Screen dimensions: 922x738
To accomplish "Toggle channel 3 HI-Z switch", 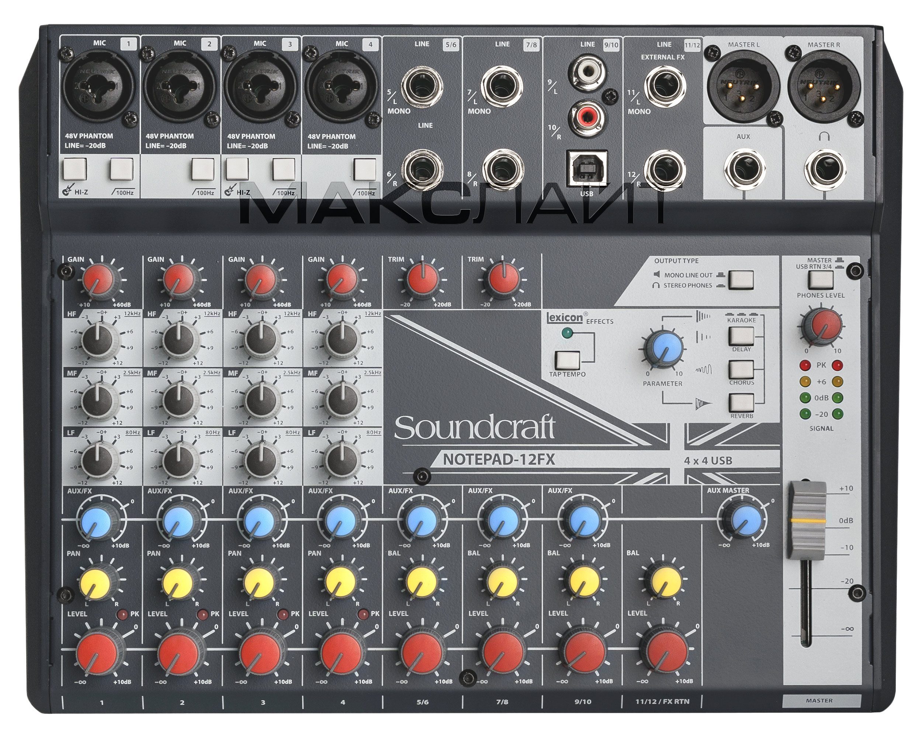I will [237, 169].
